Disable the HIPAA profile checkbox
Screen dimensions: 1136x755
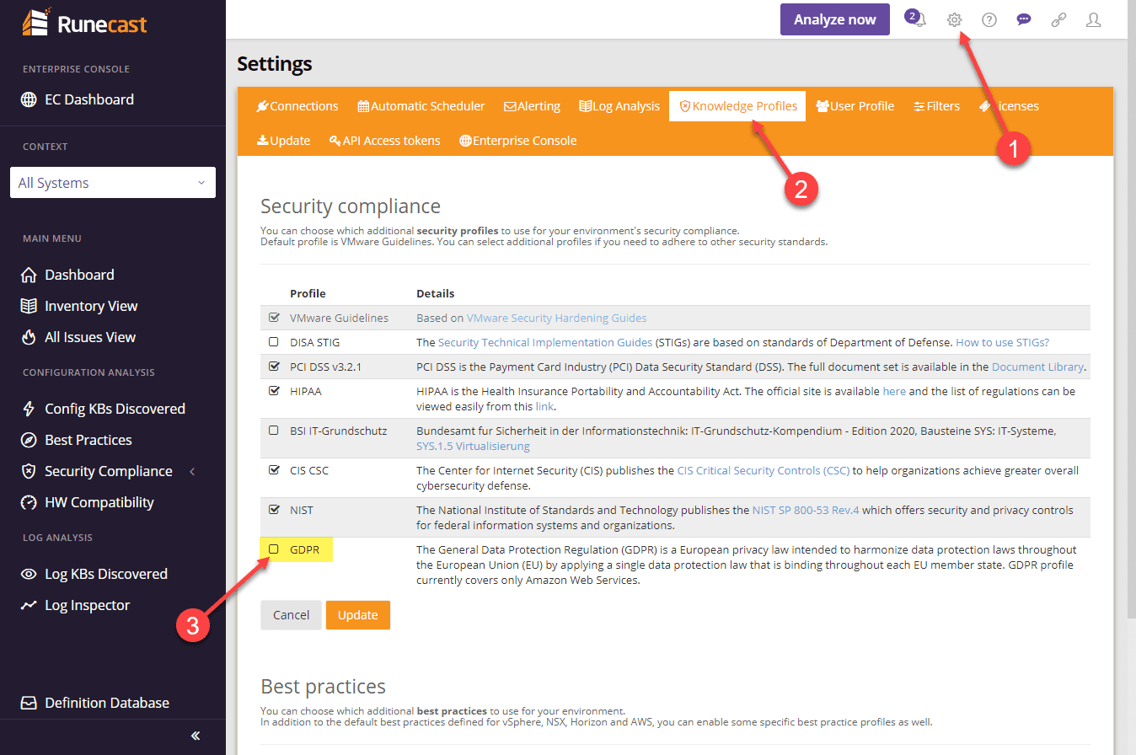[x=273, y=390]
